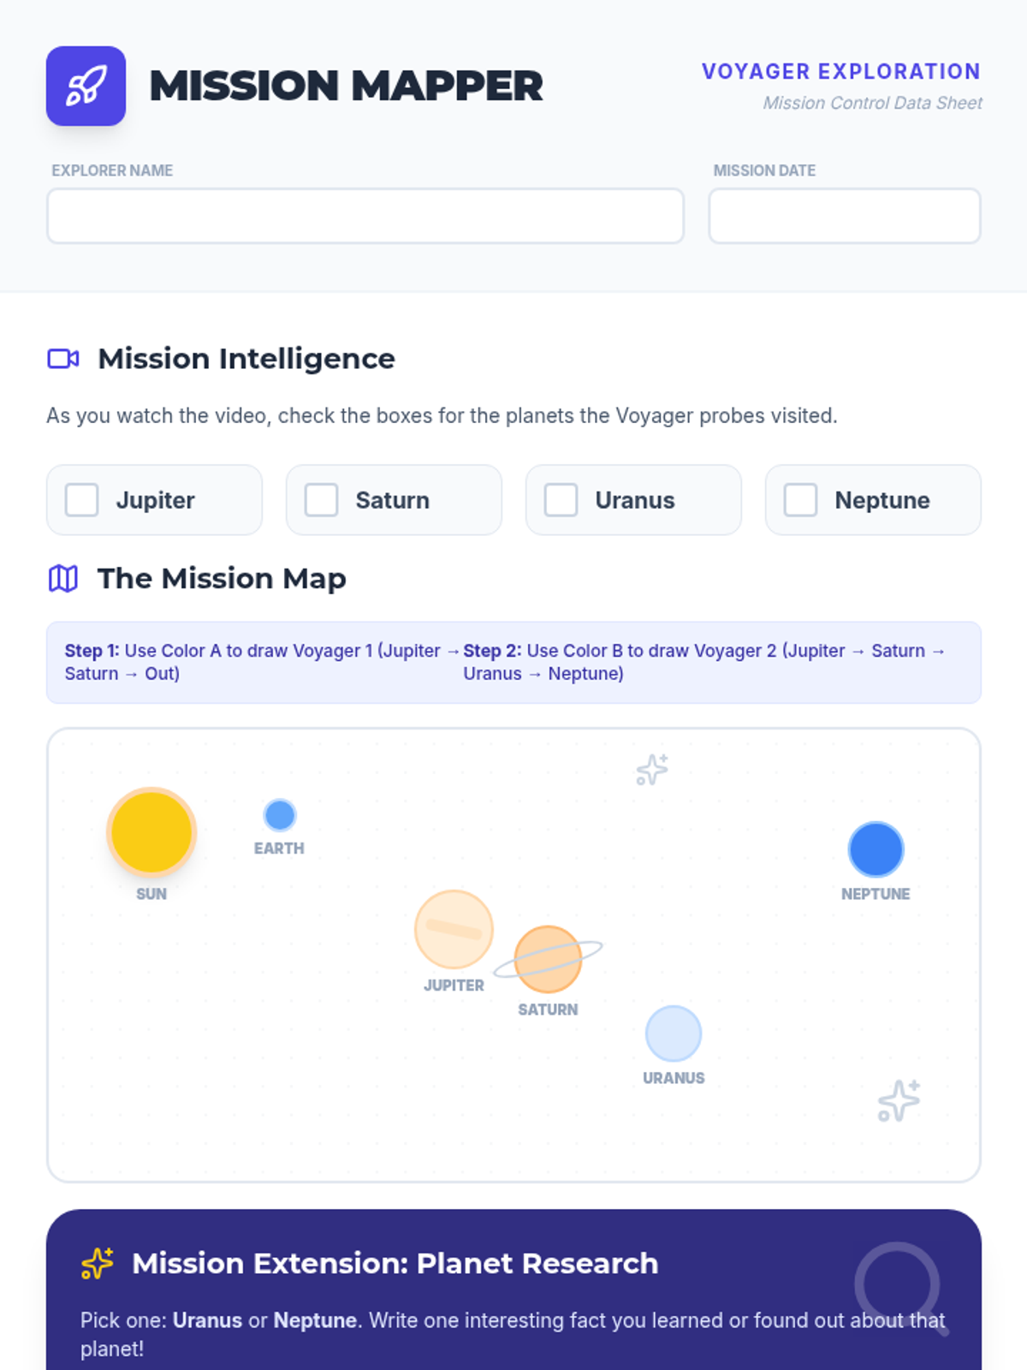Mark the Neptune checkbox
1027x1370 pixels.
pyautogui.click(x=801, y=500)
